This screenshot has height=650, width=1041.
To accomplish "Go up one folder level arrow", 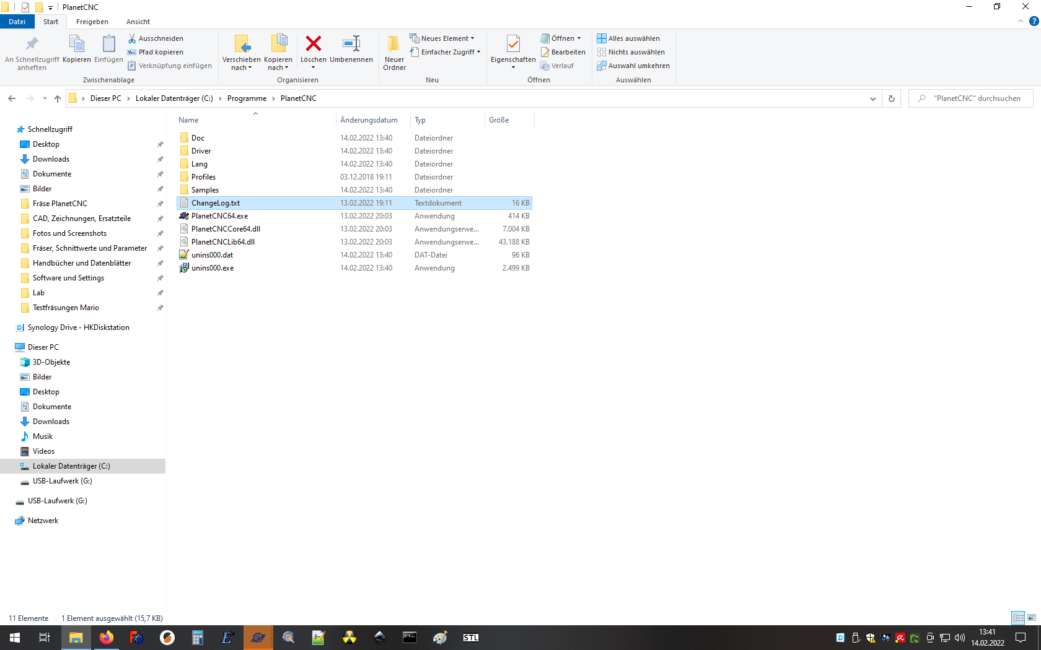I will coord(58,98).
